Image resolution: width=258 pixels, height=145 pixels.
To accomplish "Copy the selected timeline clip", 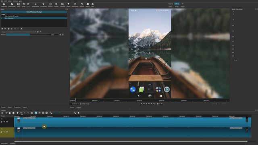I will click(x=10, y=113).
